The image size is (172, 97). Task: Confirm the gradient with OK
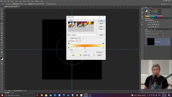pyautogui.click(x=101, y=21)
